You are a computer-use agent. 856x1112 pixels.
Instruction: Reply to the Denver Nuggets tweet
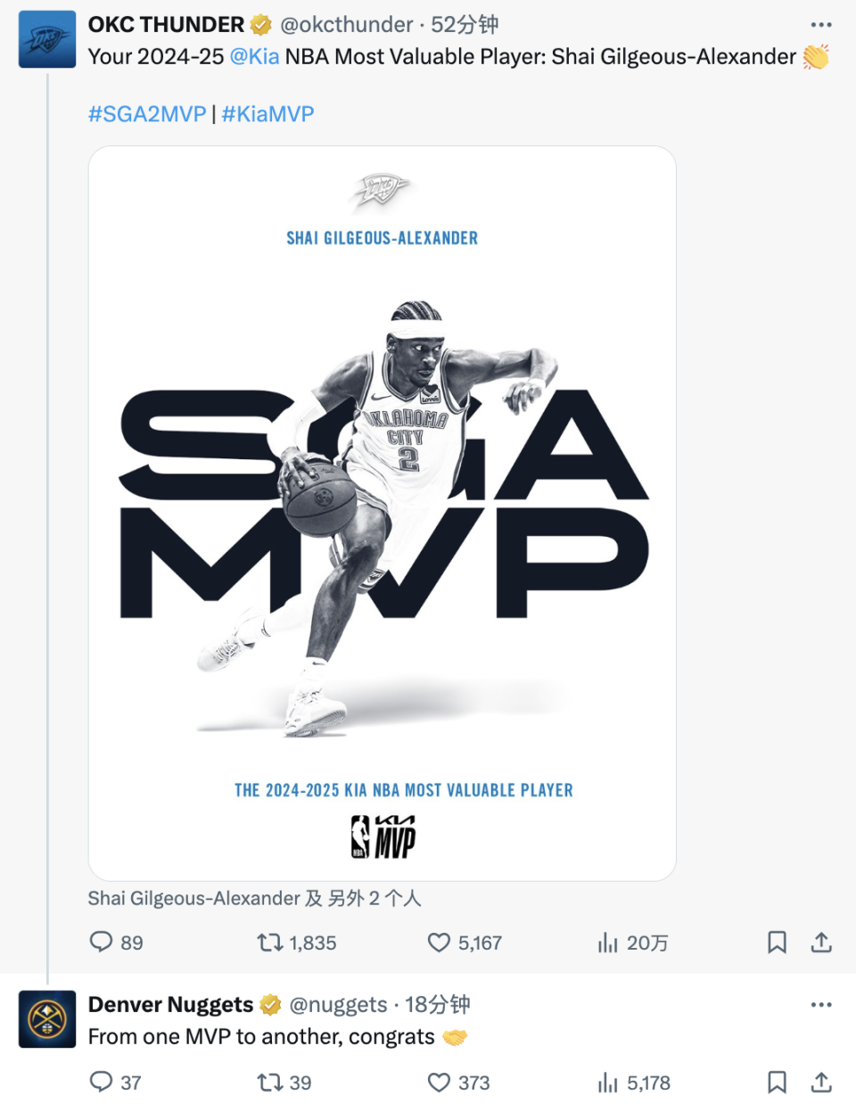pos(115,1083)
